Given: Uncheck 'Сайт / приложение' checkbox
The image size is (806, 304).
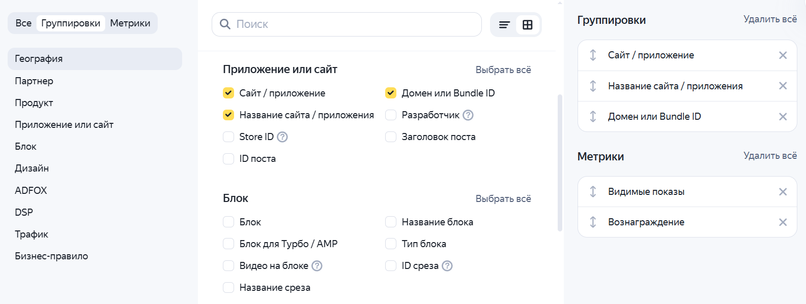Looking at the screenshot, I should click(228, 93).
